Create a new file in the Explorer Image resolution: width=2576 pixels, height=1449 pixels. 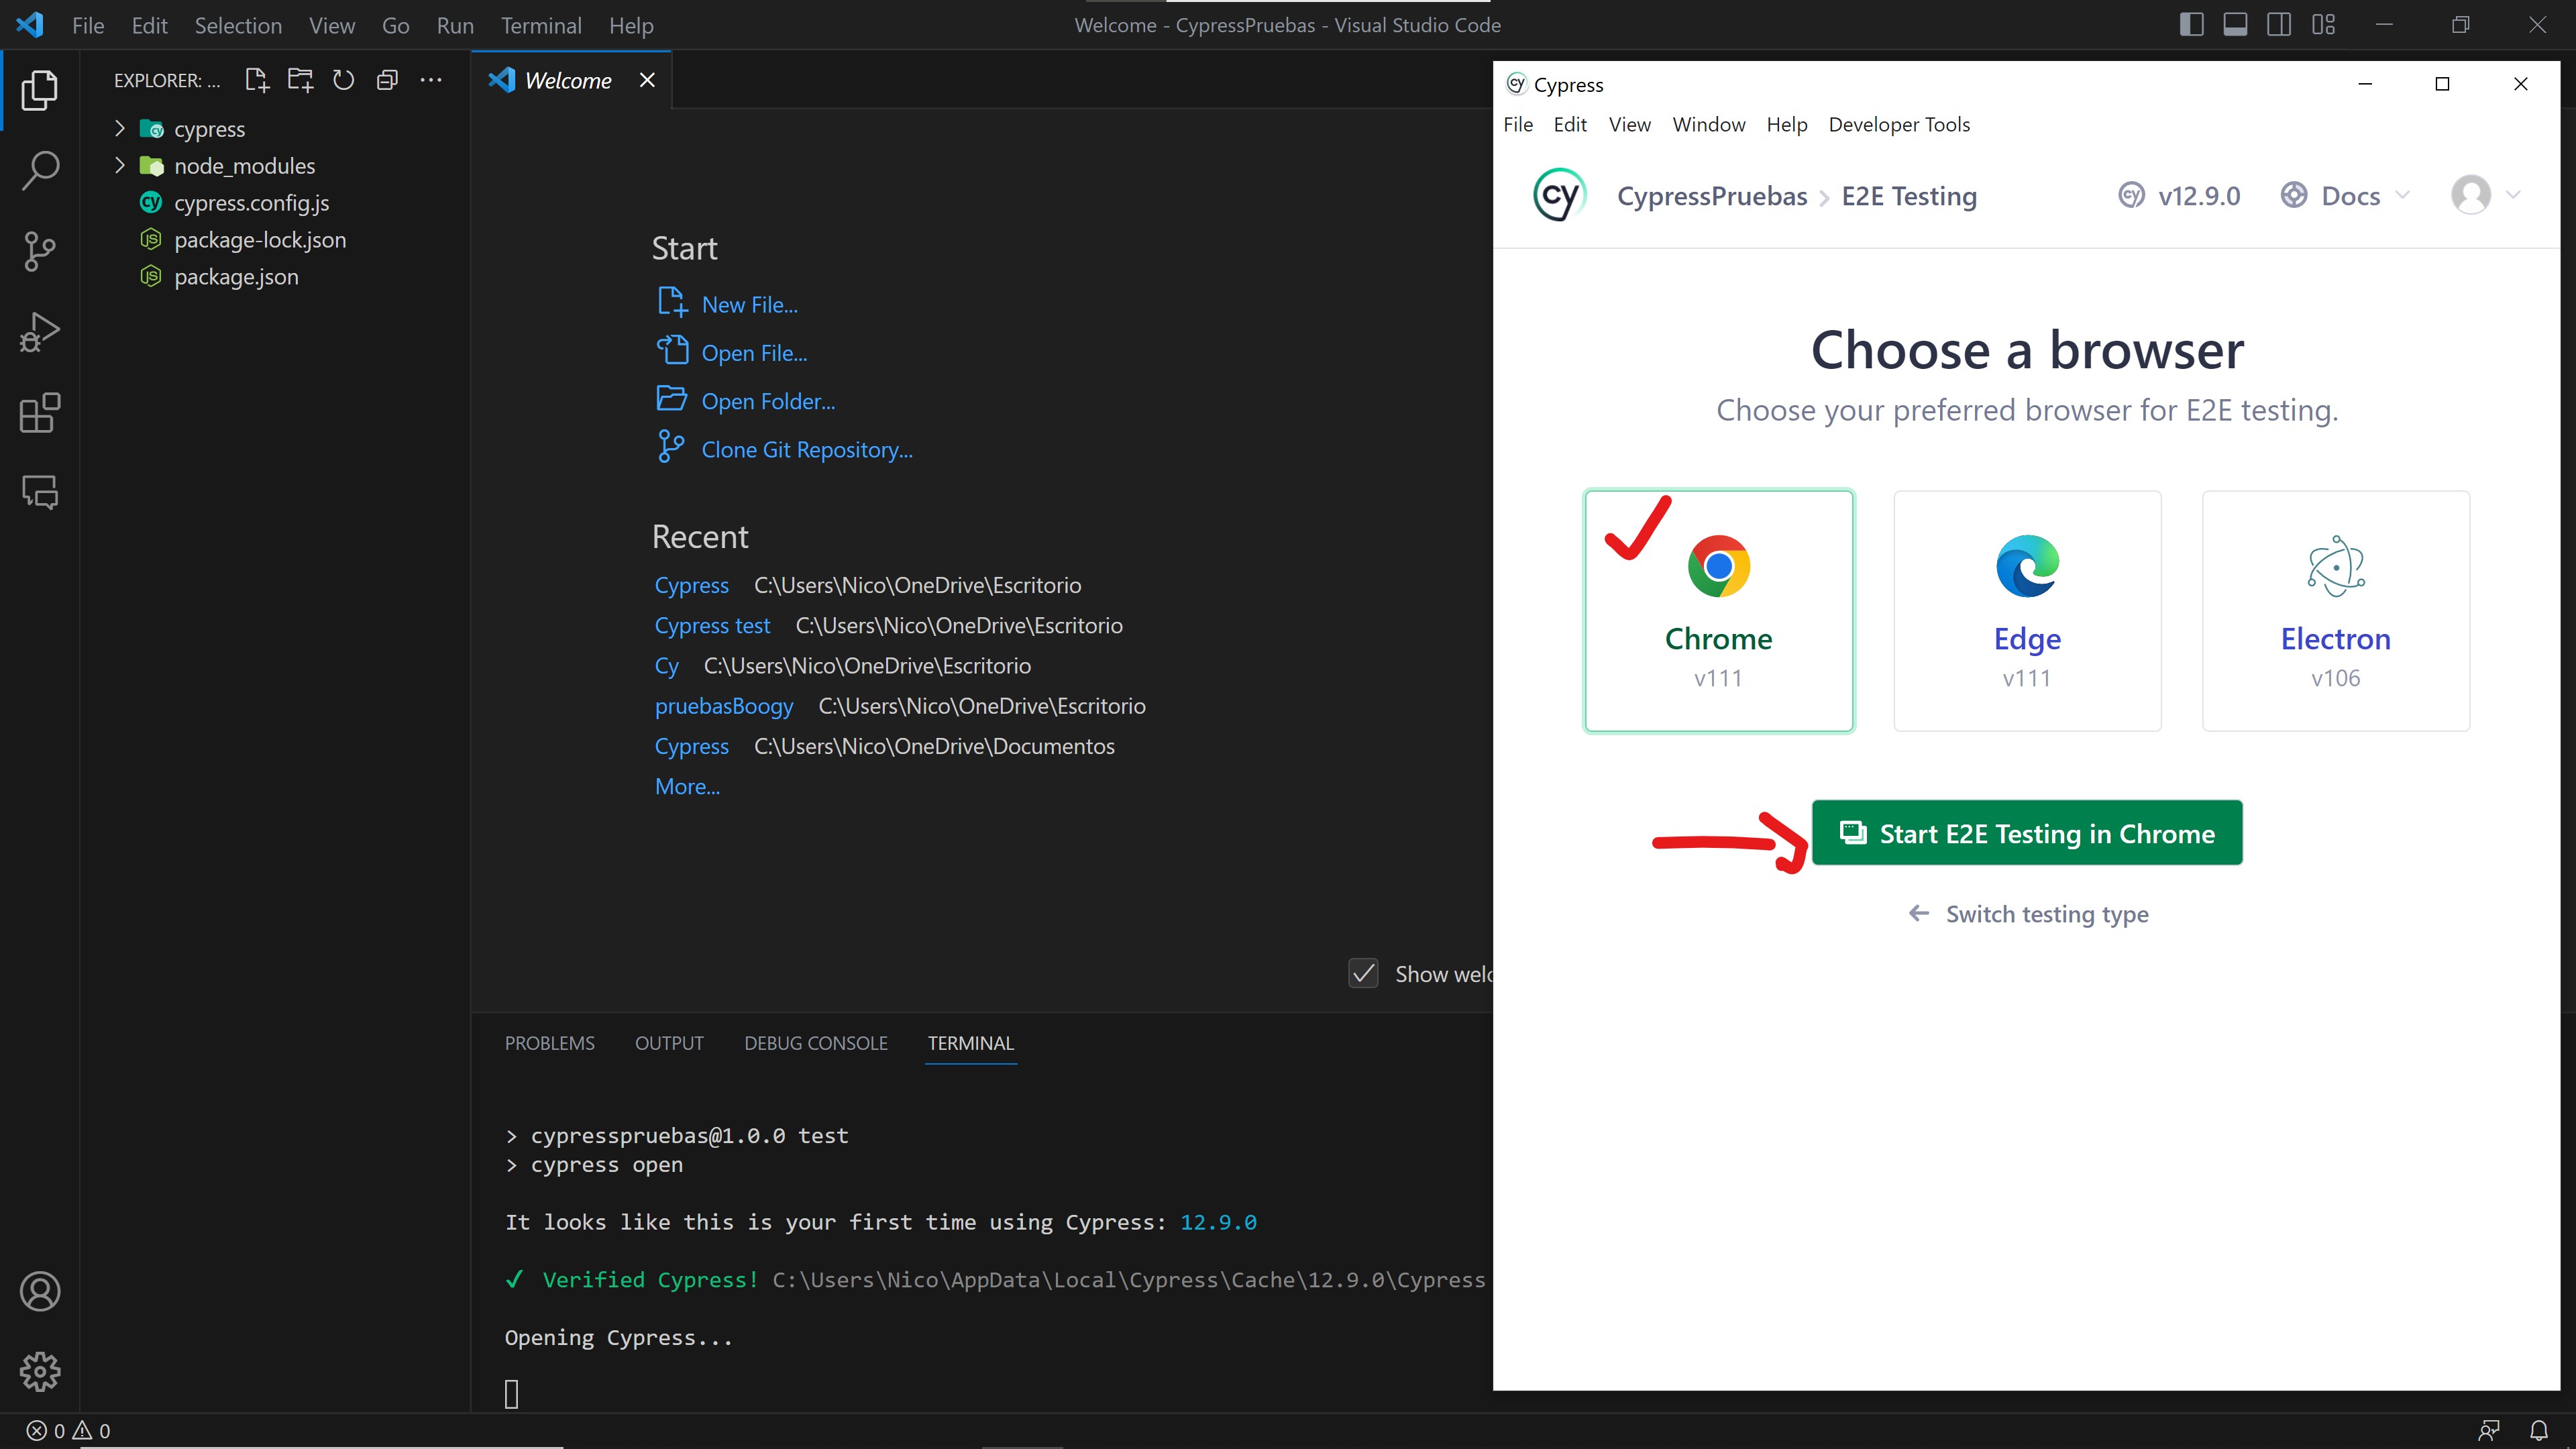(x=256, y=80)
